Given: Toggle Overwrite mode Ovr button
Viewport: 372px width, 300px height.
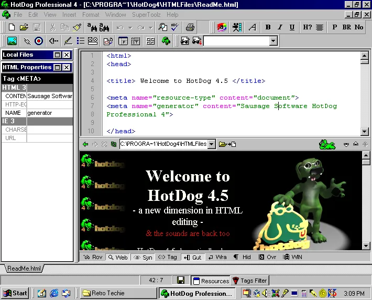Looking at the screenshot, I should click(x=267, y=257).
